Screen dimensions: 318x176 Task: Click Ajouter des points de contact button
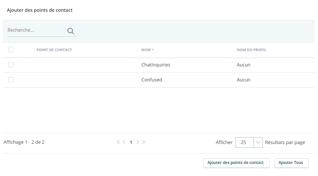coord(236,163)
